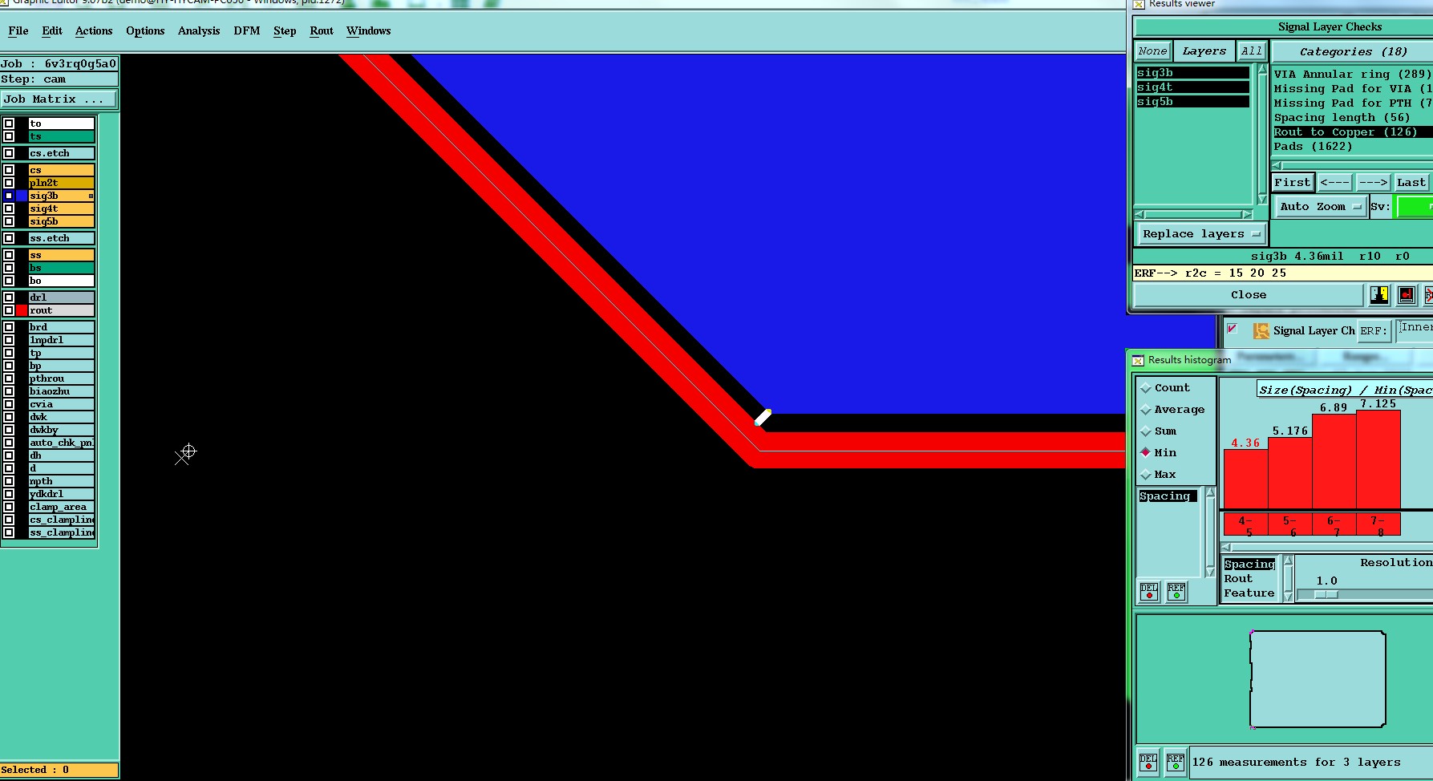
Task: Click the white marker at the route corner
Action: 763,417
